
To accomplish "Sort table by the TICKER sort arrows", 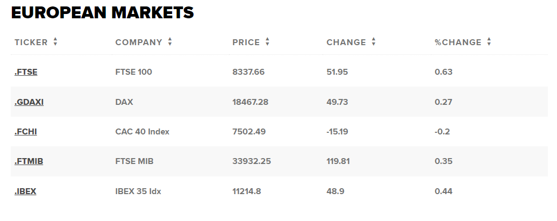I will [x=55, y=42].
